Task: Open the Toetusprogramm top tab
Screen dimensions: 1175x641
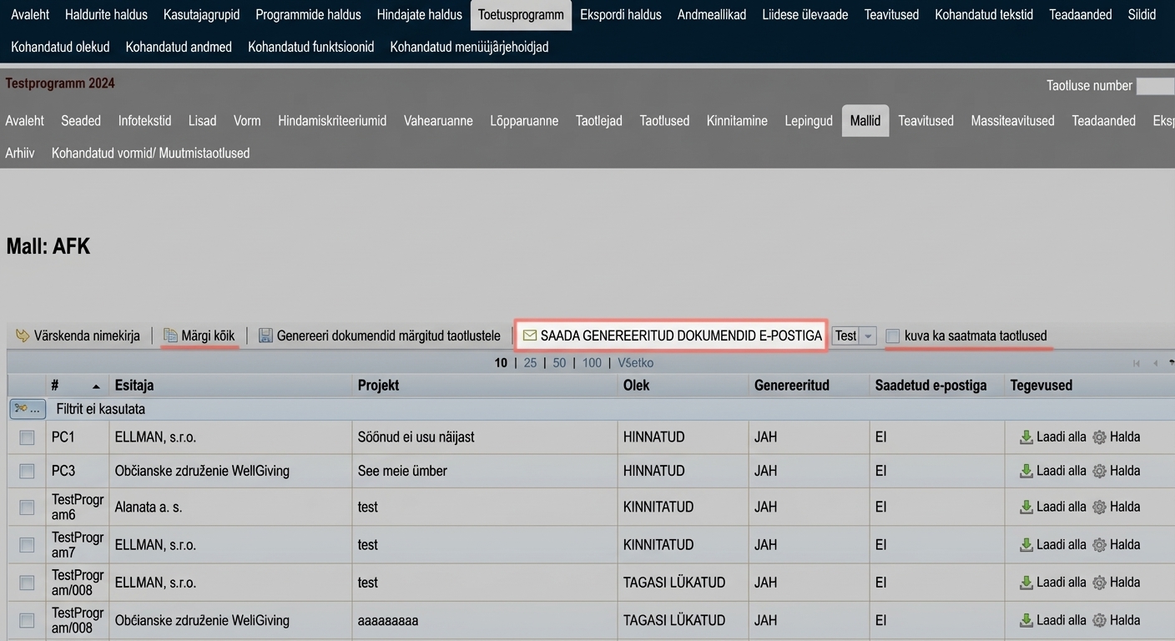Action: 521,14
